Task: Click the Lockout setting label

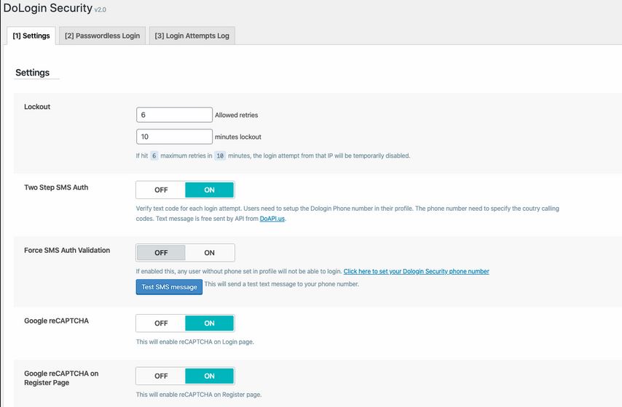Action: coord(37,107)
